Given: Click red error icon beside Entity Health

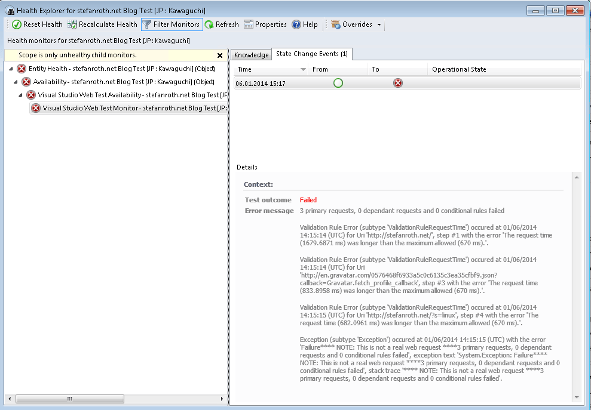Looking at the screenshot, I should click(22, 69).
